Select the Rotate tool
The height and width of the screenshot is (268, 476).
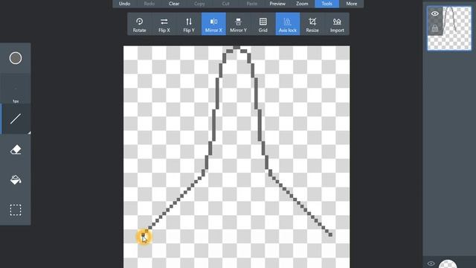click(139, 24)
